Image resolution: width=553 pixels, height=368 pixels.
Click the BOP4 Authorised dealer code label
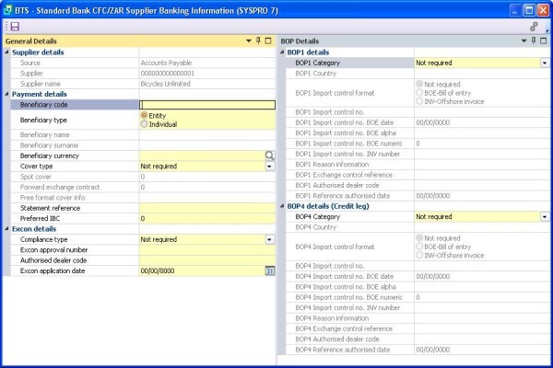click(x=337, y=339)
